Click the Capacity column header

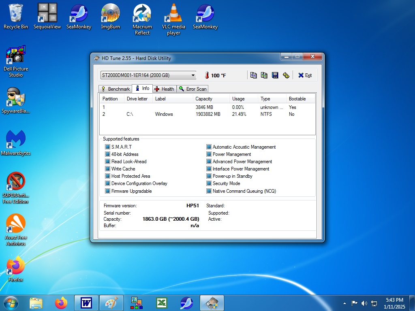(x=211, y=99)
